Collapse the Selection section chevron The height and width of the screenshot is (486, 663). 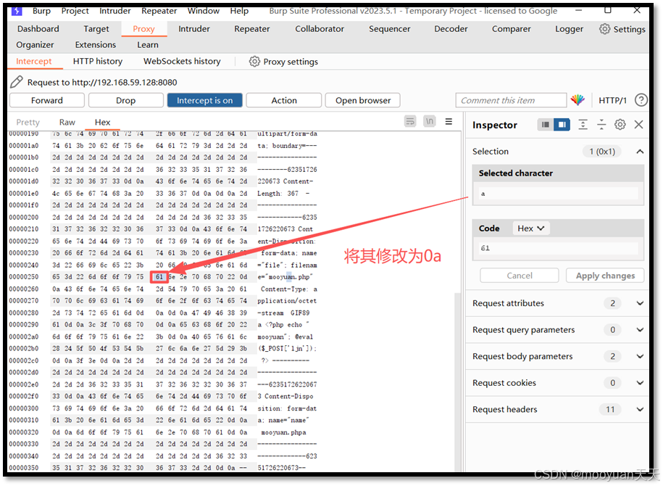click(x=640, y=152)
